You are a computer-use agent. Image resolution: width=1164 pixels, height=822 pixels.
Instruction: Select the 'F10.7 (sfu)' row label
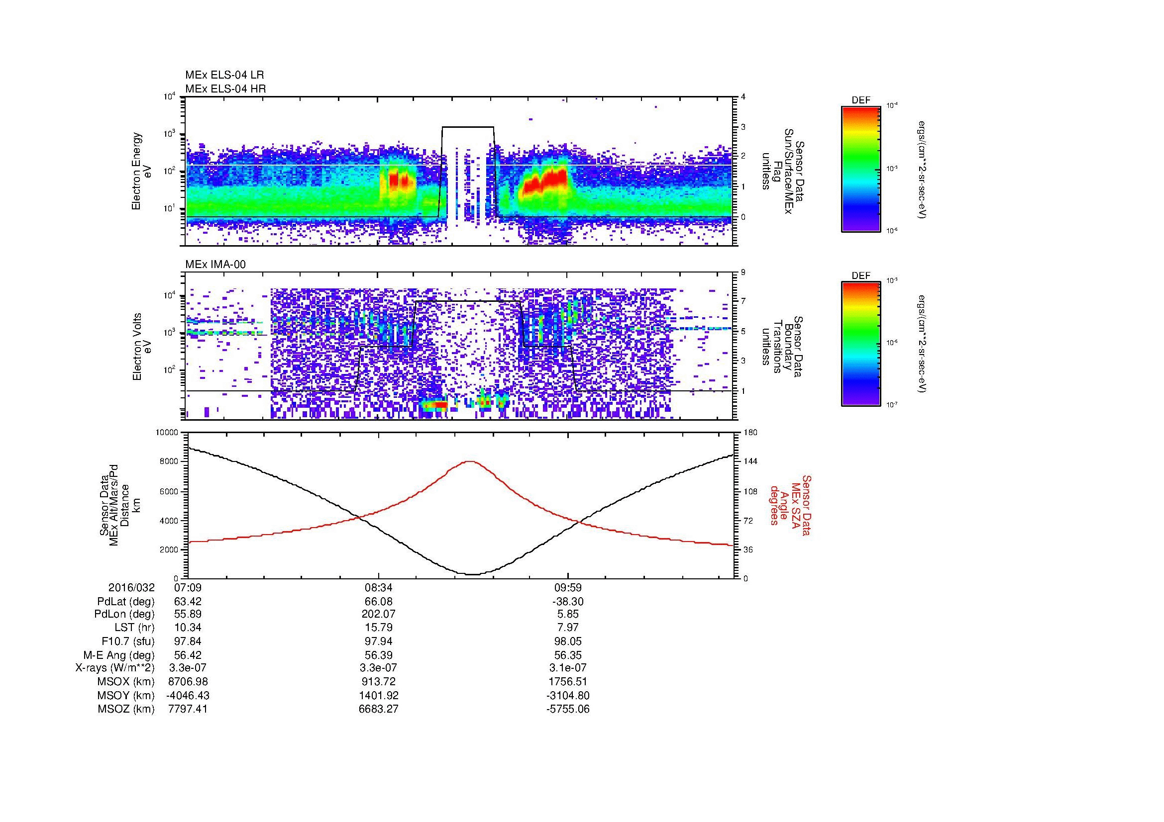128,641
